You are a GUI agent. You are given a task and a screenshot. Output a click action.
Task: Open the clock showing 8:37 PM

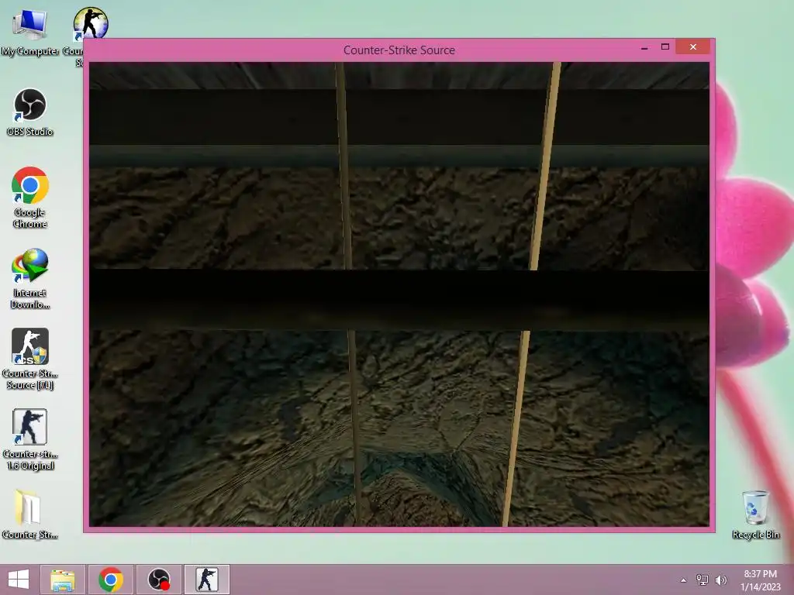[760, 580]
